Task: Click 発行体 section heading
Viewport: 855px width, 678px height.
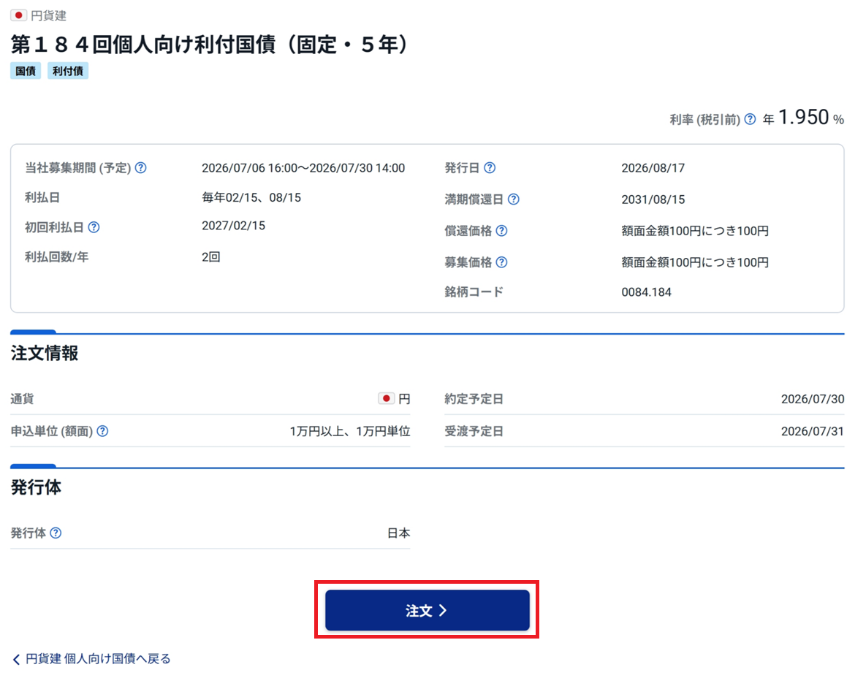Action: click(36, 487)
